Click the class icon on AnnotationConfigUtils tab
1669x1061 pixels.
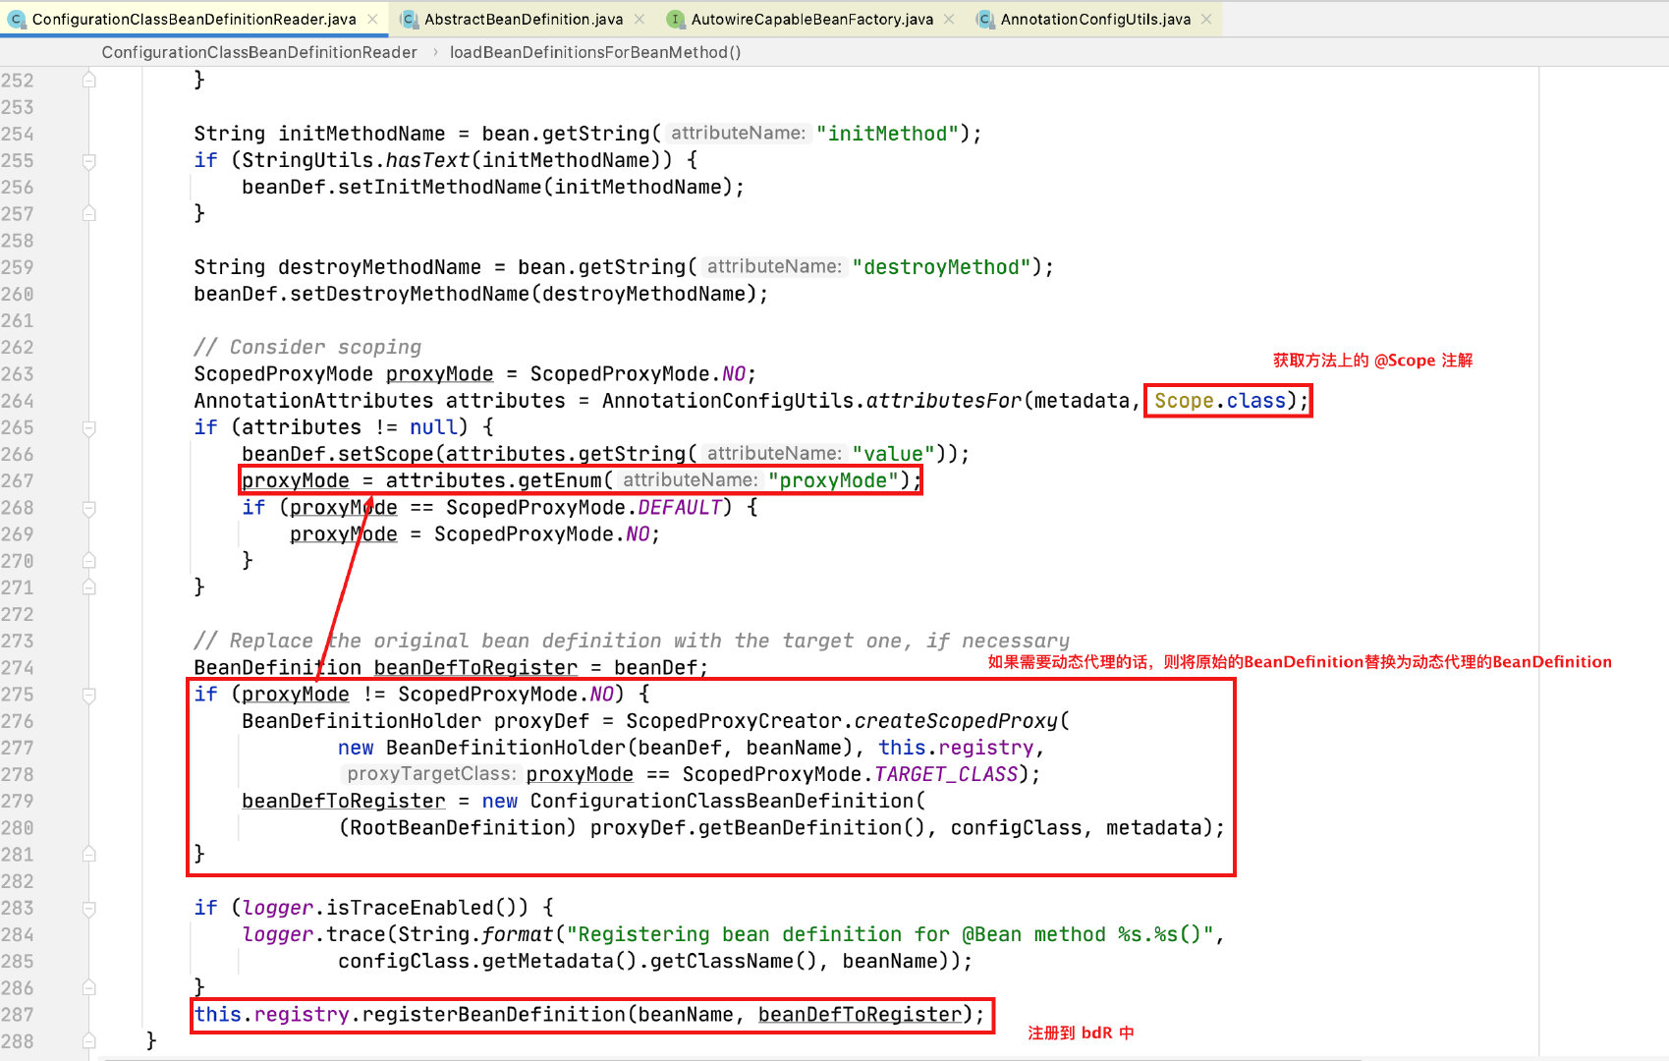coord(985,19)
